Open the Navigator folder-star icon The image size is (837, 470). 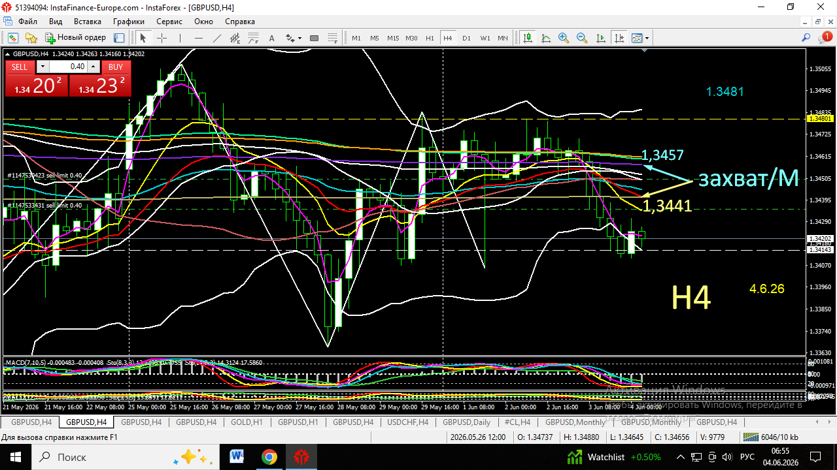point(31,38)
